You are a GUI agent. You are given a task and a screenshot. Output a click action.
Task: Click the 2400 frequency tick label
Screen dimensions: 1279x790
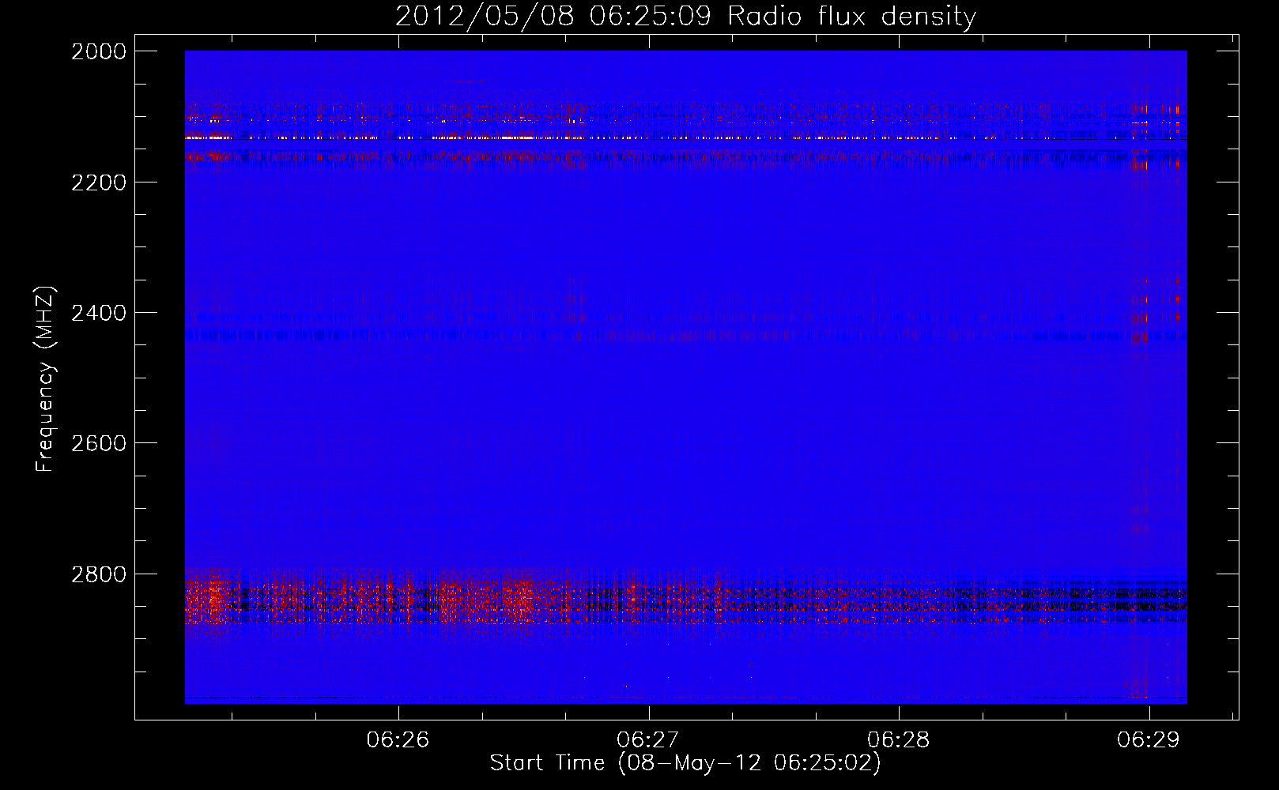point(99,313)
